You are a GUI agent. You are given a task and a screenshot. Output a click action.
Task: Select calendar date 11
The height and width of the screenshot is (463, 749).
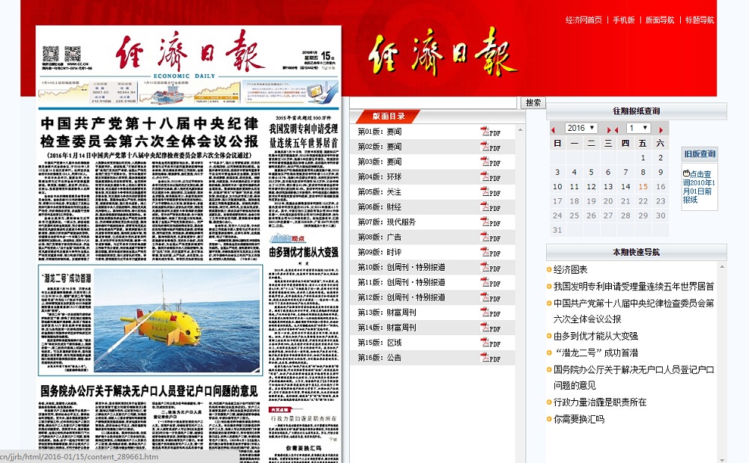(574, 187)
